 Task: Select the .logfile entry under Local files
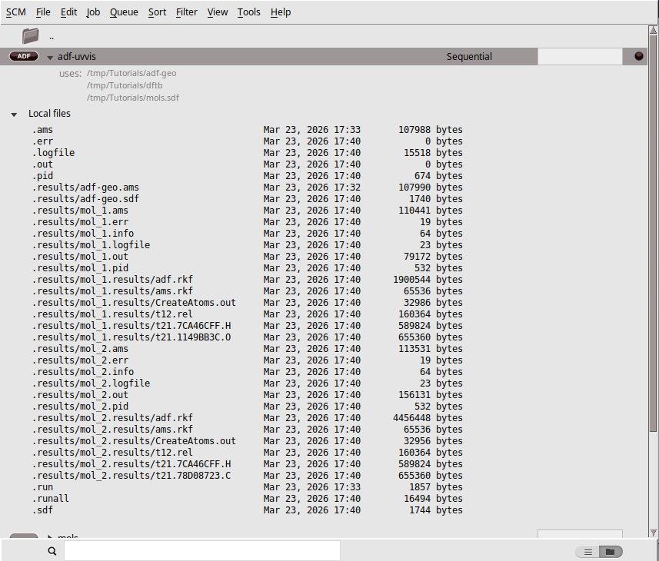pyautogui.click(x=52, y=152)
